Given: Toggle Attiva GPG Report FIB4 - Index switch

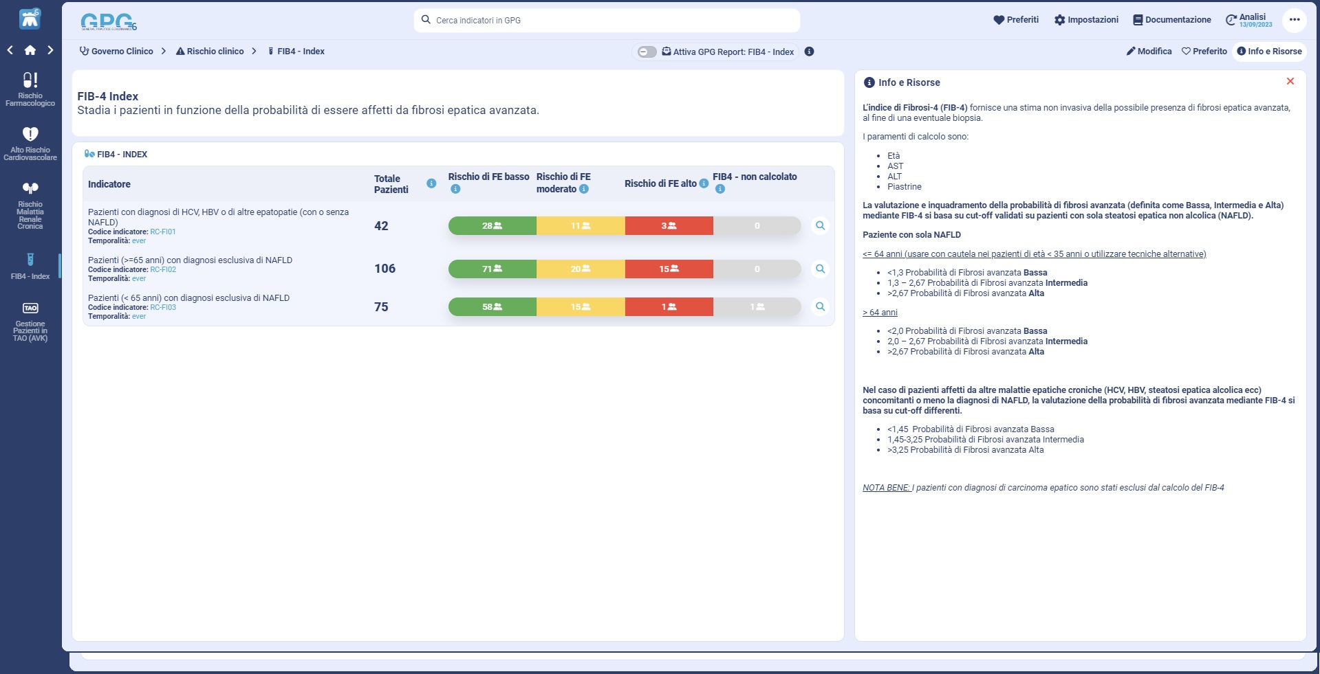Looking at the screenshot, I should point(647,52).
